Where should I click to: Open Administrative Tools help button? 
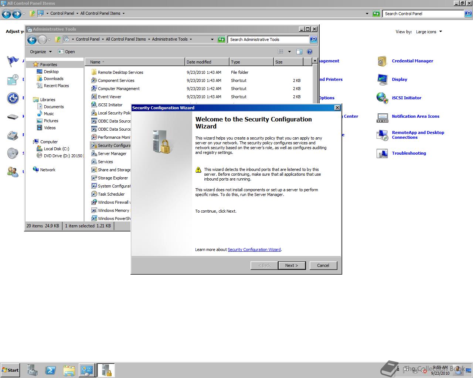point(310,52)
